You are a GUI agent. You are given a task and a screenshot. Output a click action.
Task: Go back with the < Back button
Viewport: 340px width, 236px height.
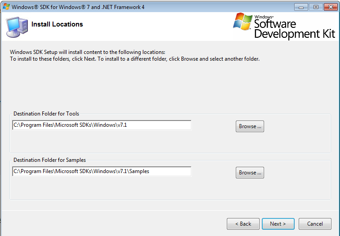click(x=243, y=223)
